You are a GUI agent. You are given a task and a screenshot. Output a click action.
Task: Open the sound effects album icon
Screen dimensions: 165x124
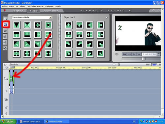click(x=5, y=42)
